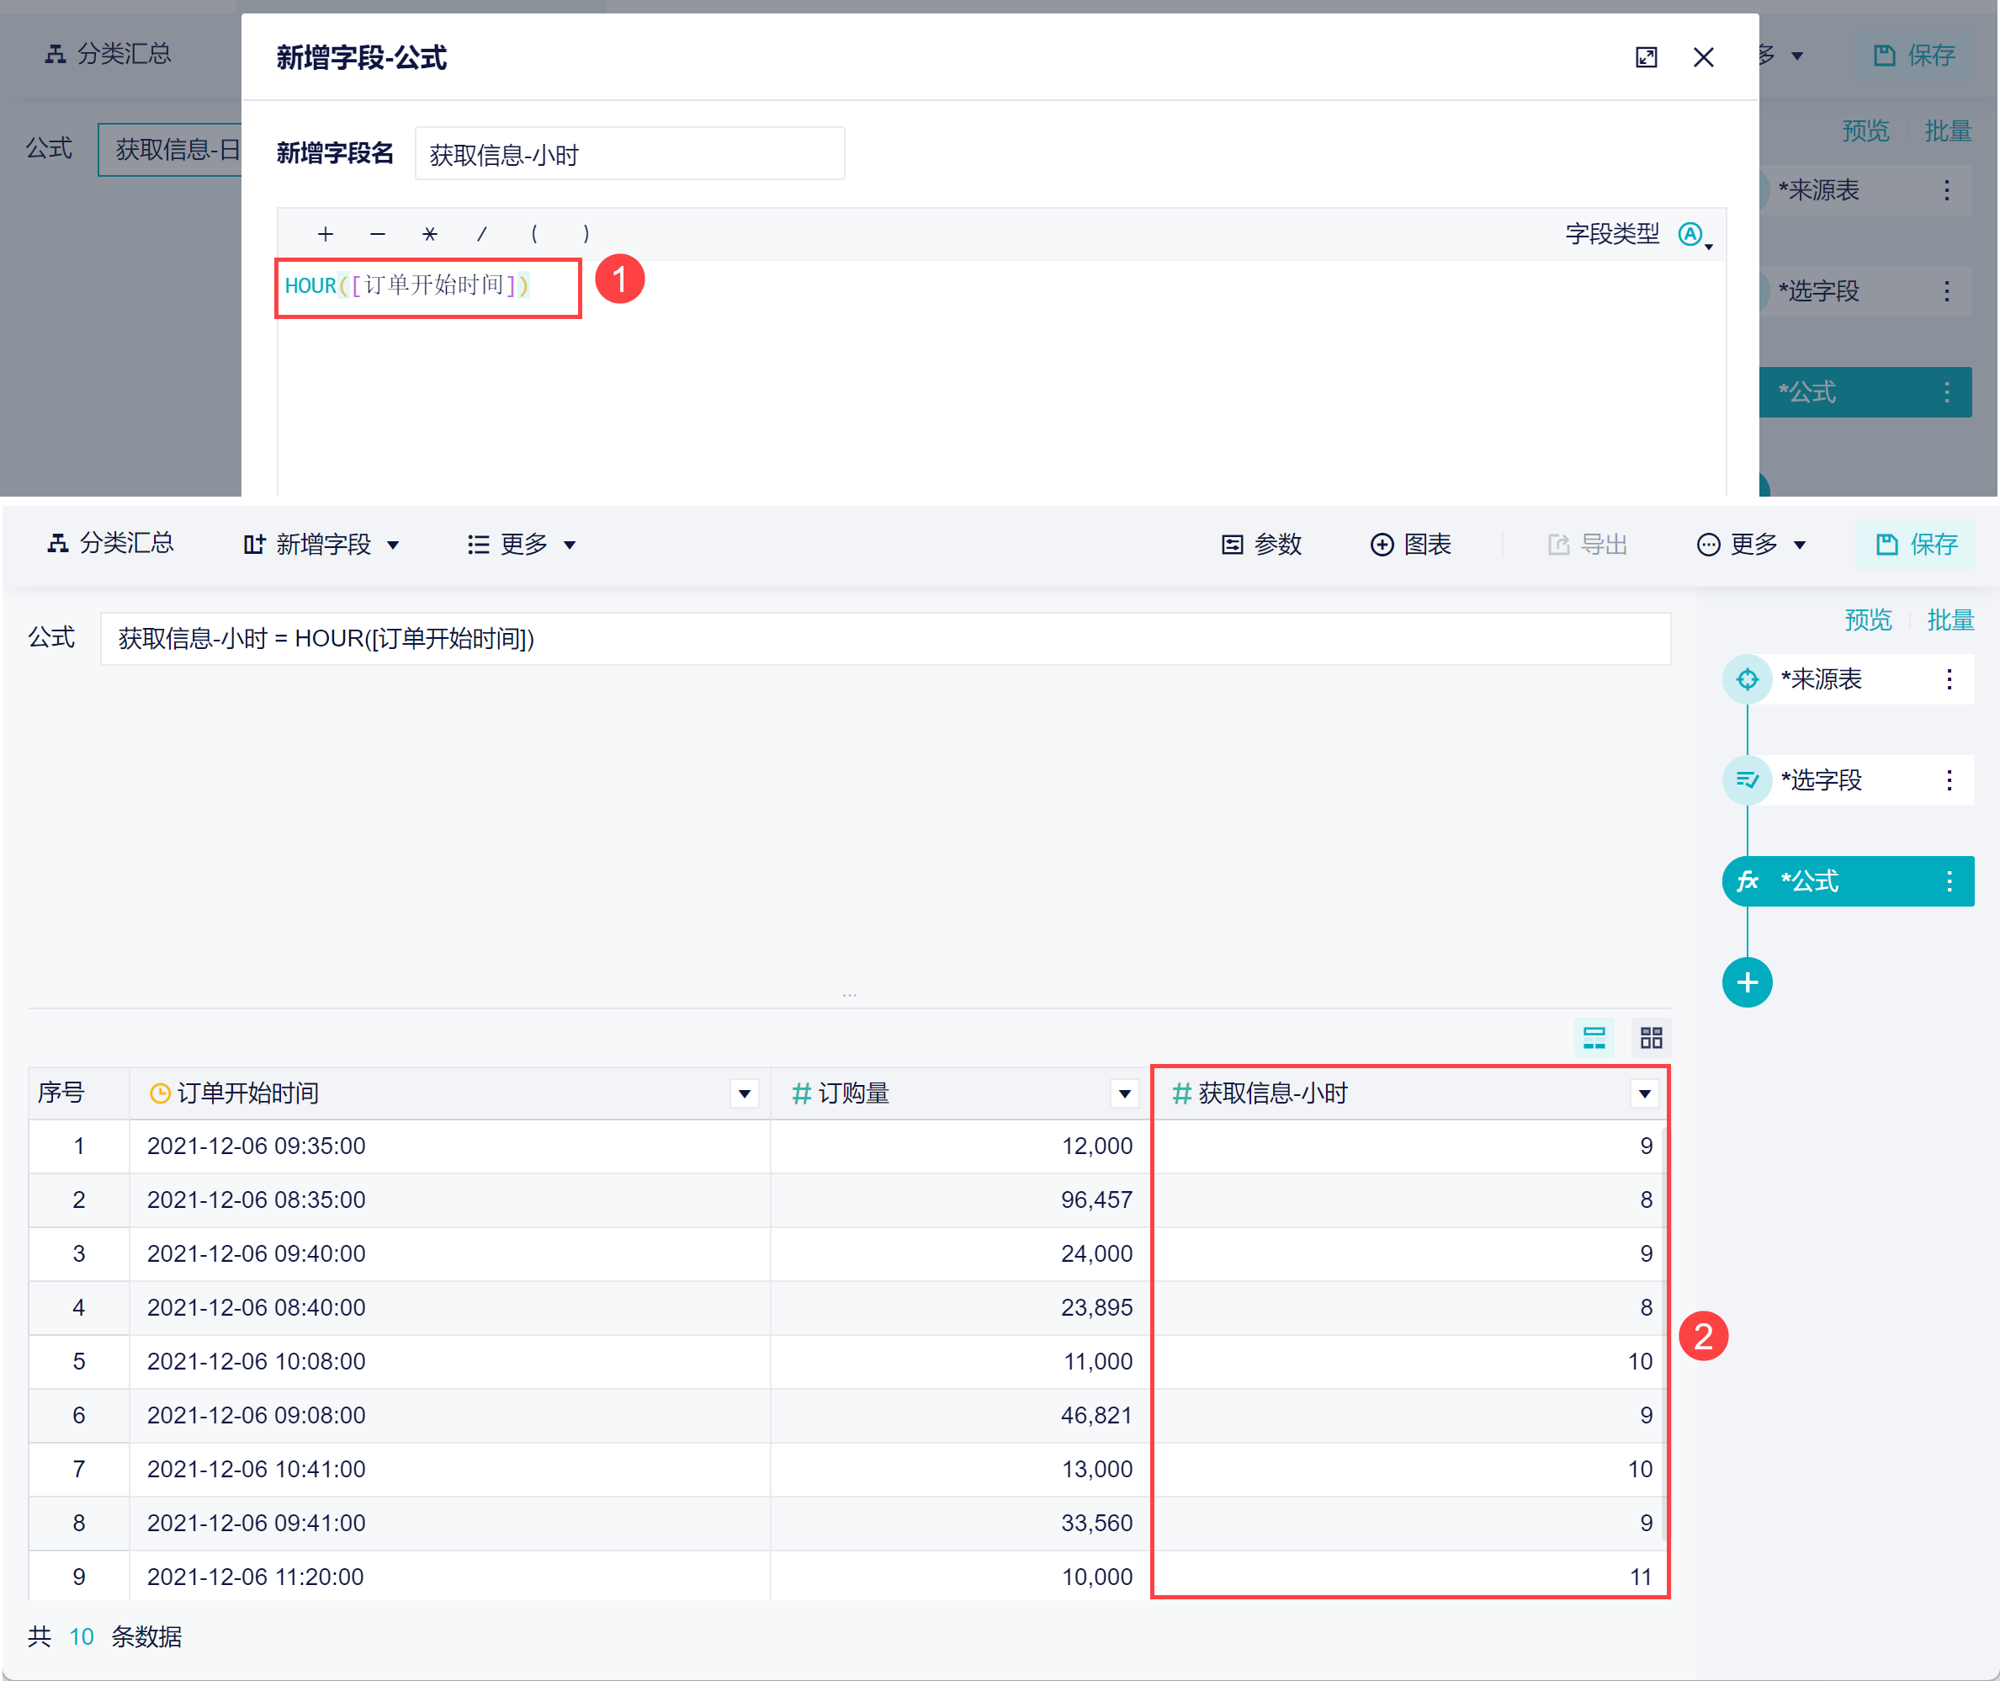
Task: Open 获取信息-小时 column dropdown arrow
Action: (1644, 1093)
